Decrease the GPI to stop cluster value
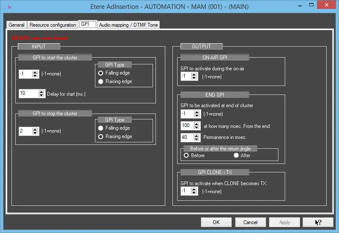 click(35, 133)
